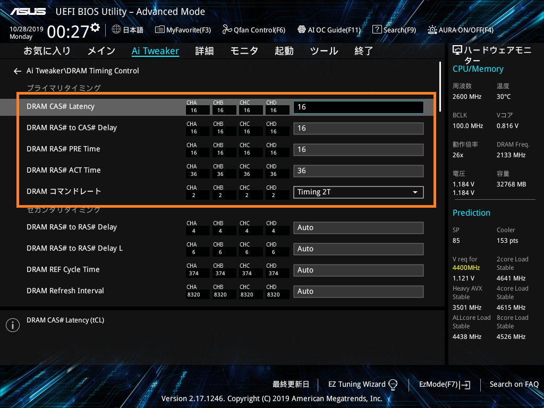
Task: Click the EZ Tuning Wizard bulb icon
Action: pos(393,385)
